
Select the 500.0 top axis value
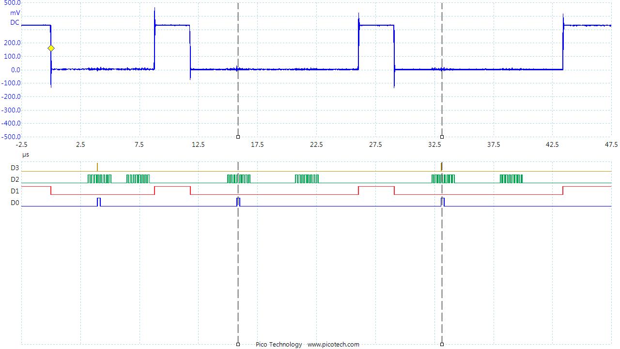[13, 4]
